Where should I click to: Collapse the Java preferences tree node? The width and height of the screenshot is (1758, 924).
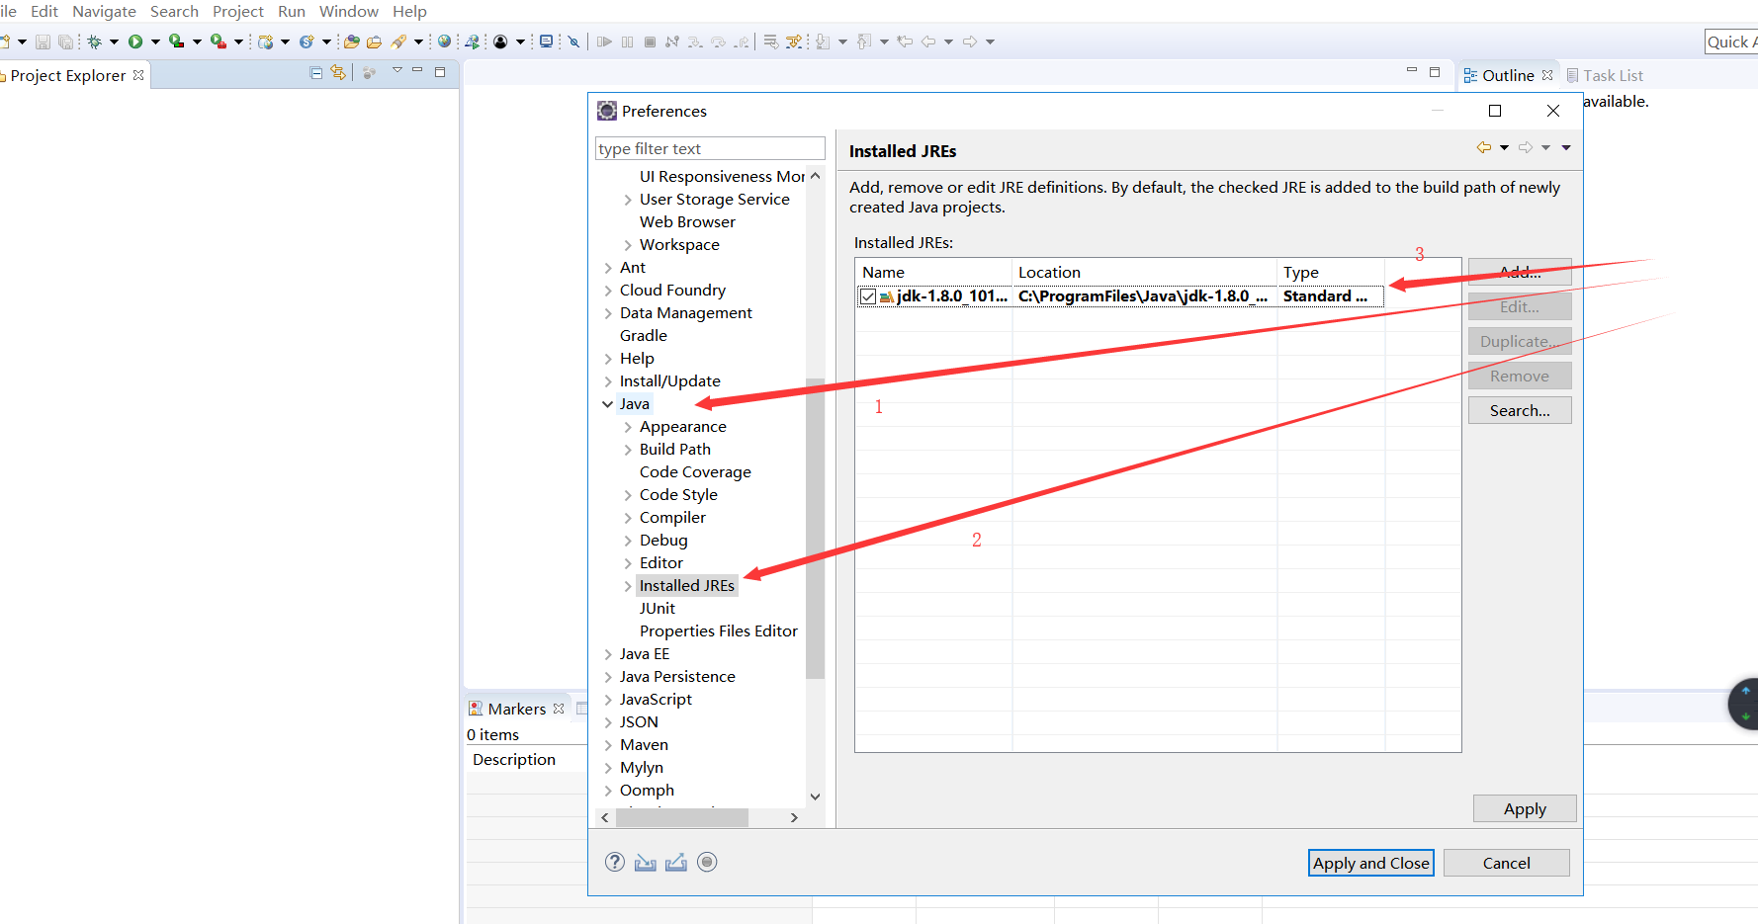click(x=607, y=404)
